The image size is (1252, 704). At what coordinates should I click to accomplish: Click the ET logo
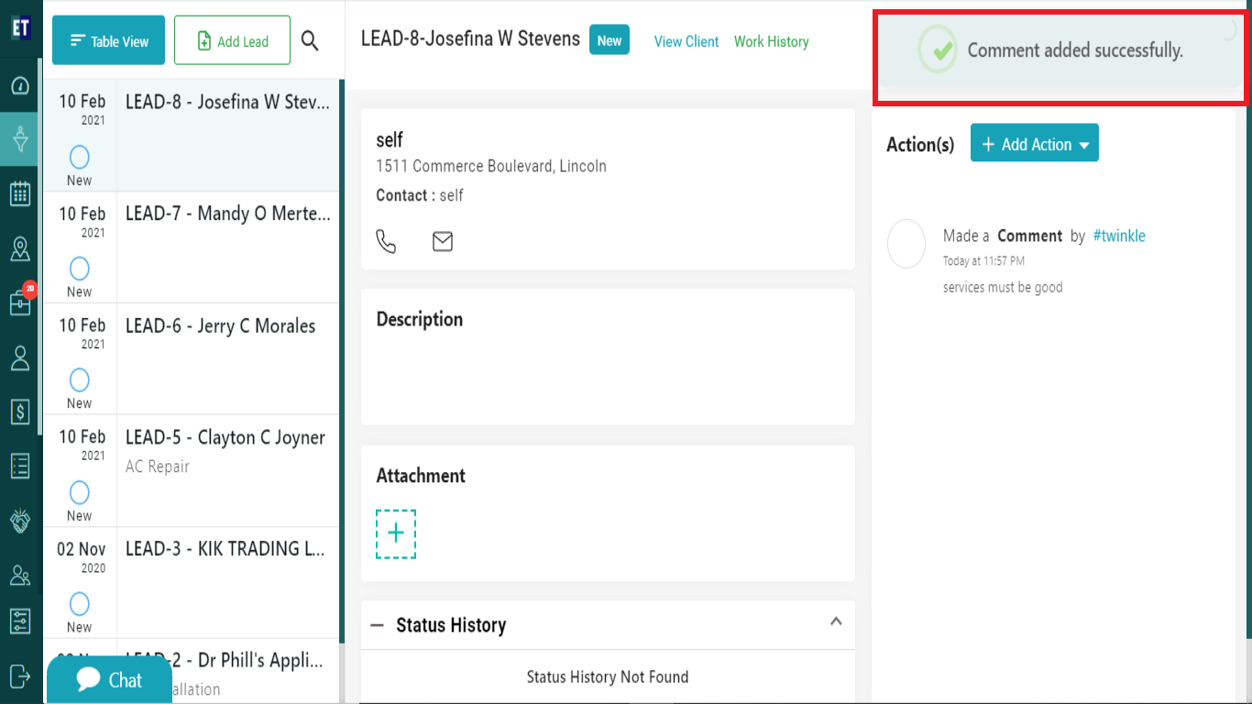pos(20,27)
